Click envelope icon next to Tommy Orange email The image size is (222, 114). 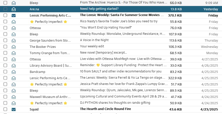point(14,53)
